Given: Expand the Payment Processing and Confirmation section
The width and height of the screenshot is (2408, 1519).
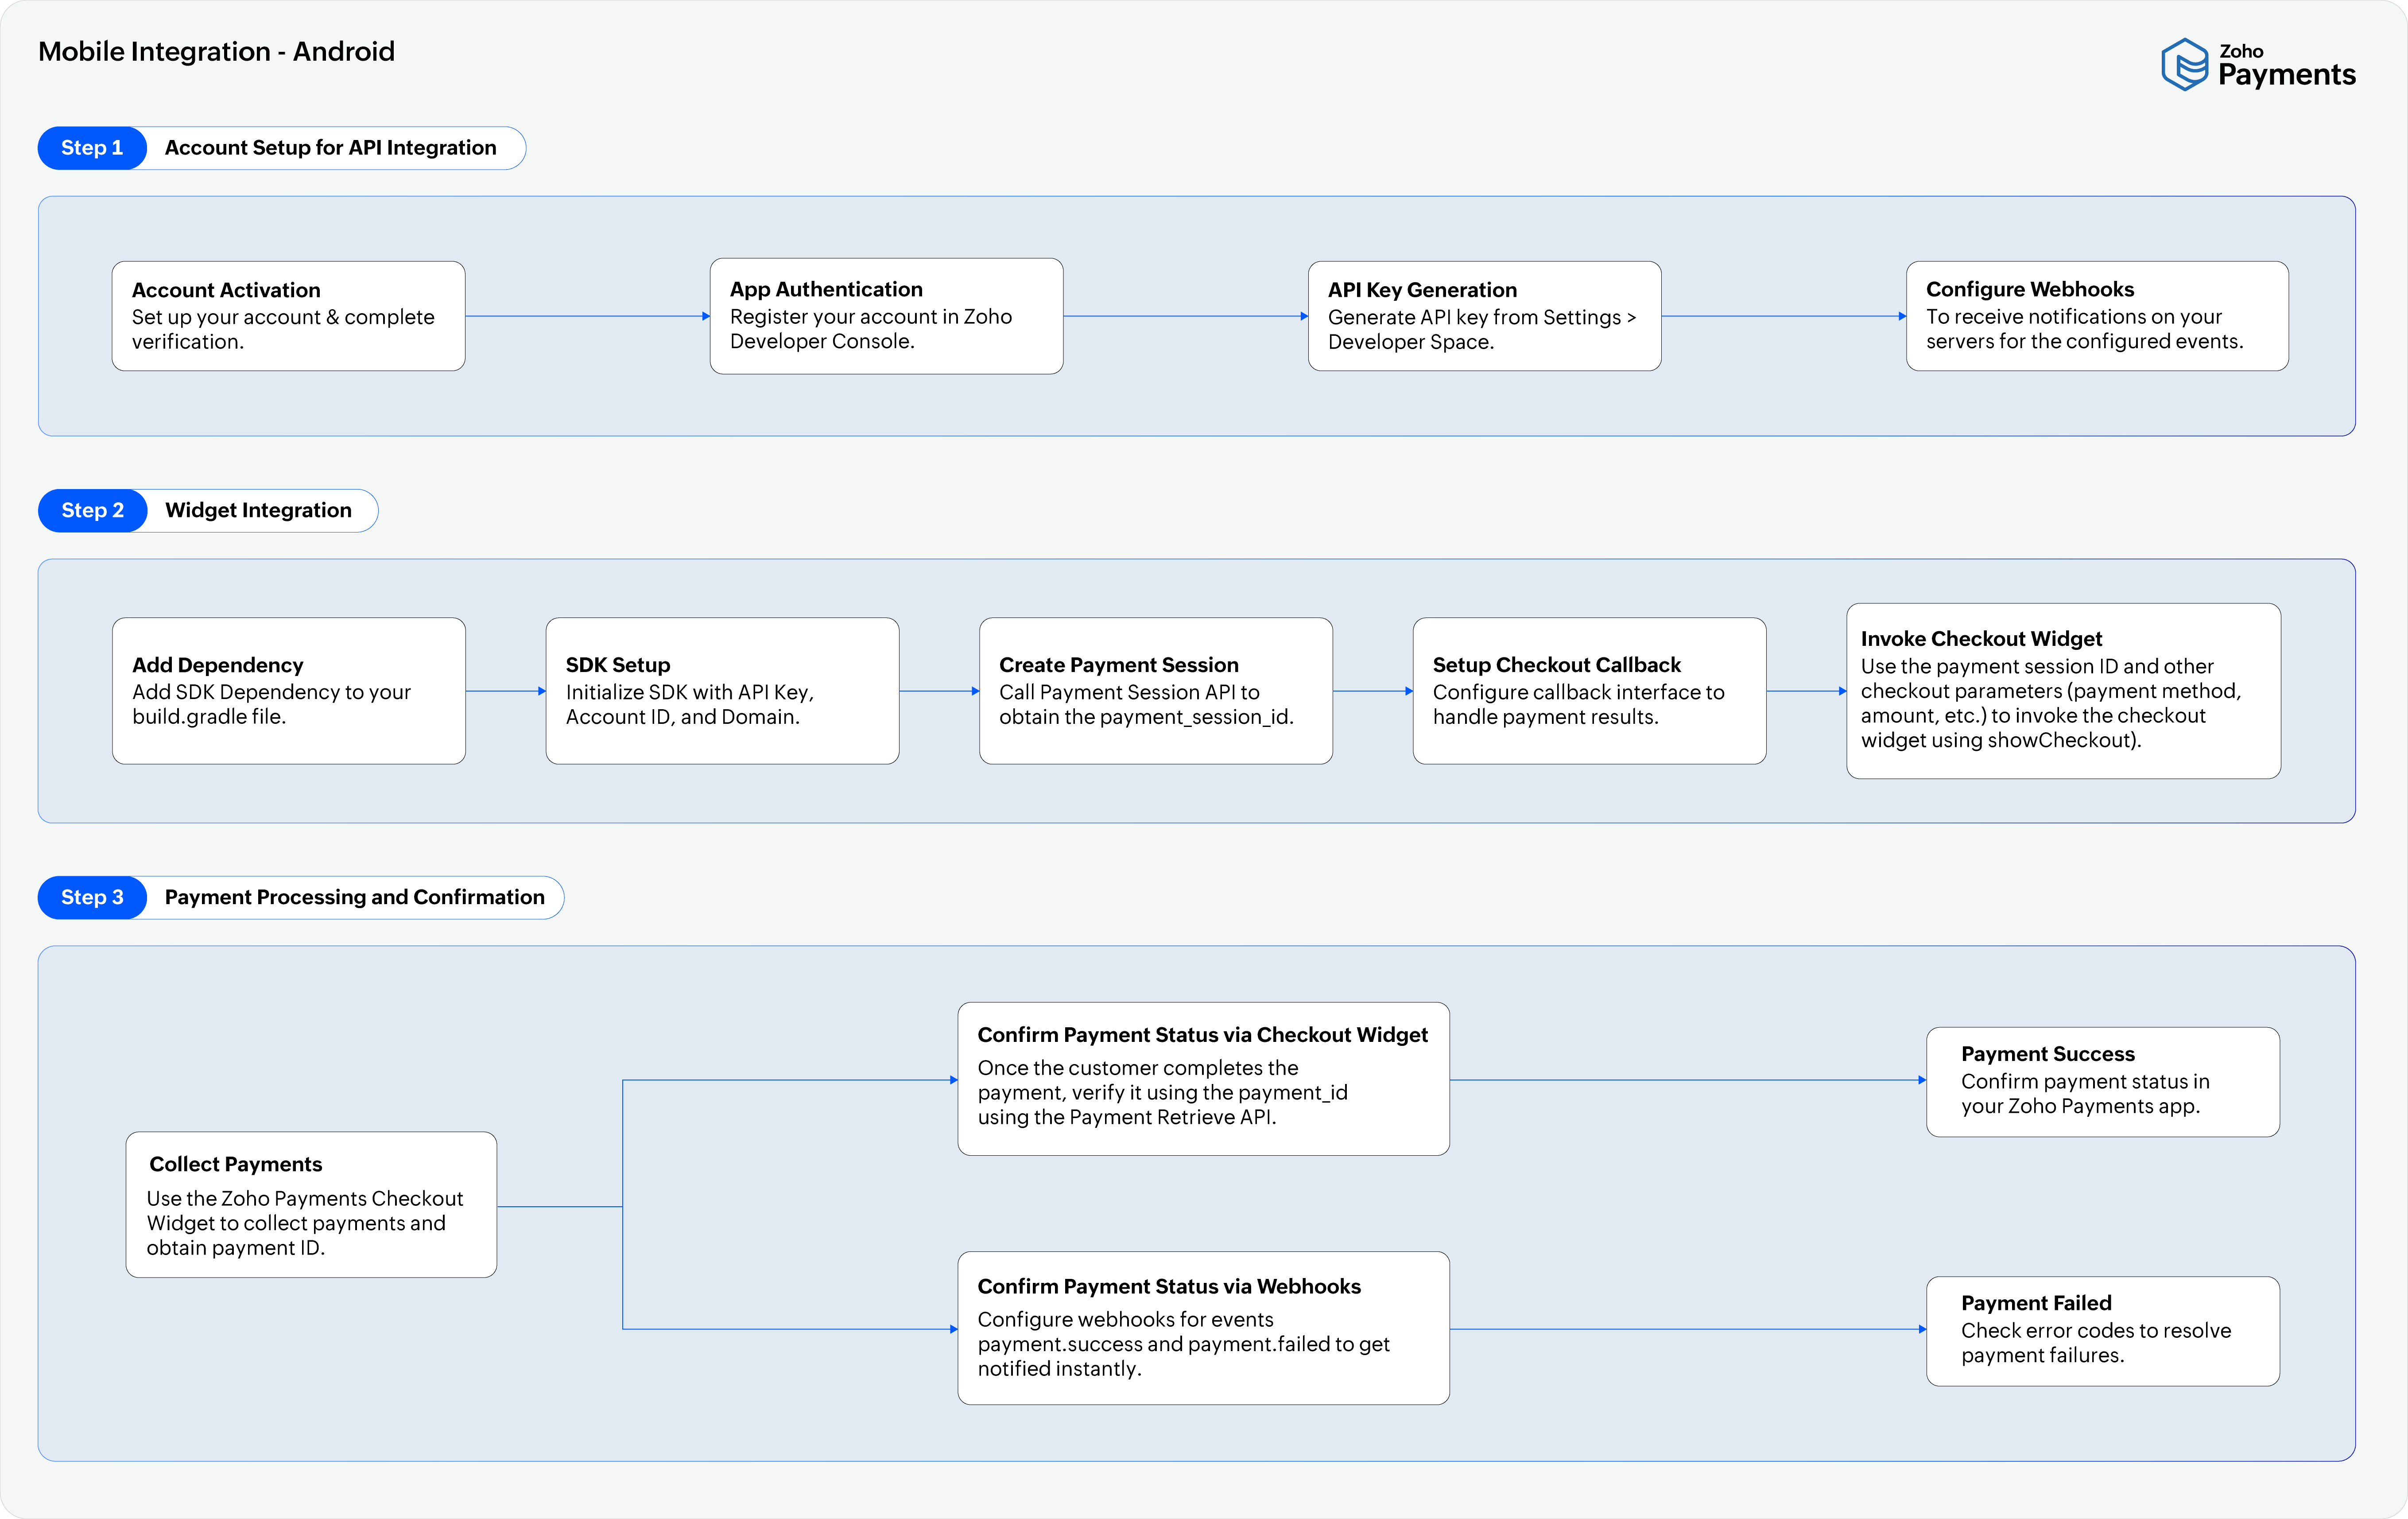Looking at the screenshot, I should click(x=354, y=897).
